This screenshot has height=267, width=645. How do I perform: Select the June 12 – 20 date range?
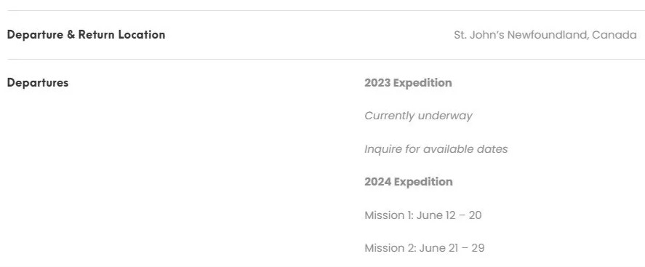coord(449,215)
